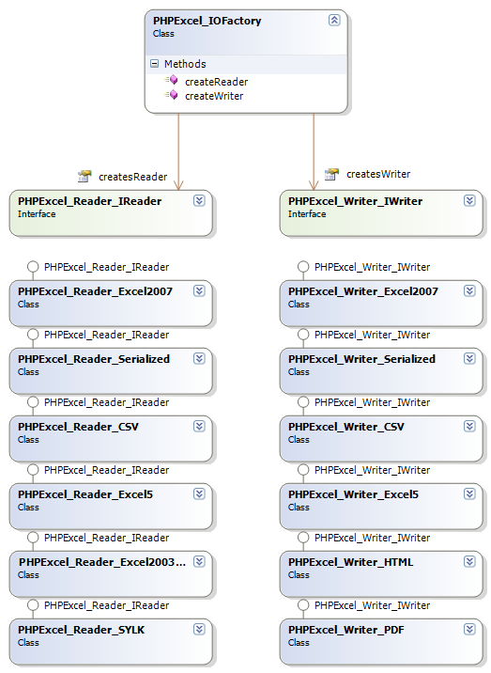
Task: Select lollipop circle above PHPExcel_Reader_Excel2007
Action: [x=33, y=267]
